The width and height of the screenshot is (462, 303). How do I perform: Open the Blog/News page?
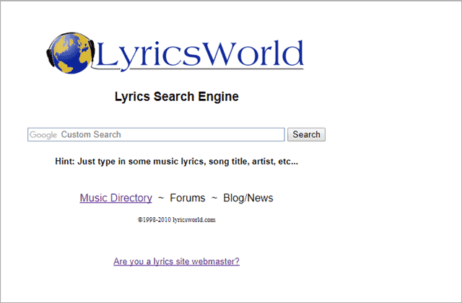(248, 198)
